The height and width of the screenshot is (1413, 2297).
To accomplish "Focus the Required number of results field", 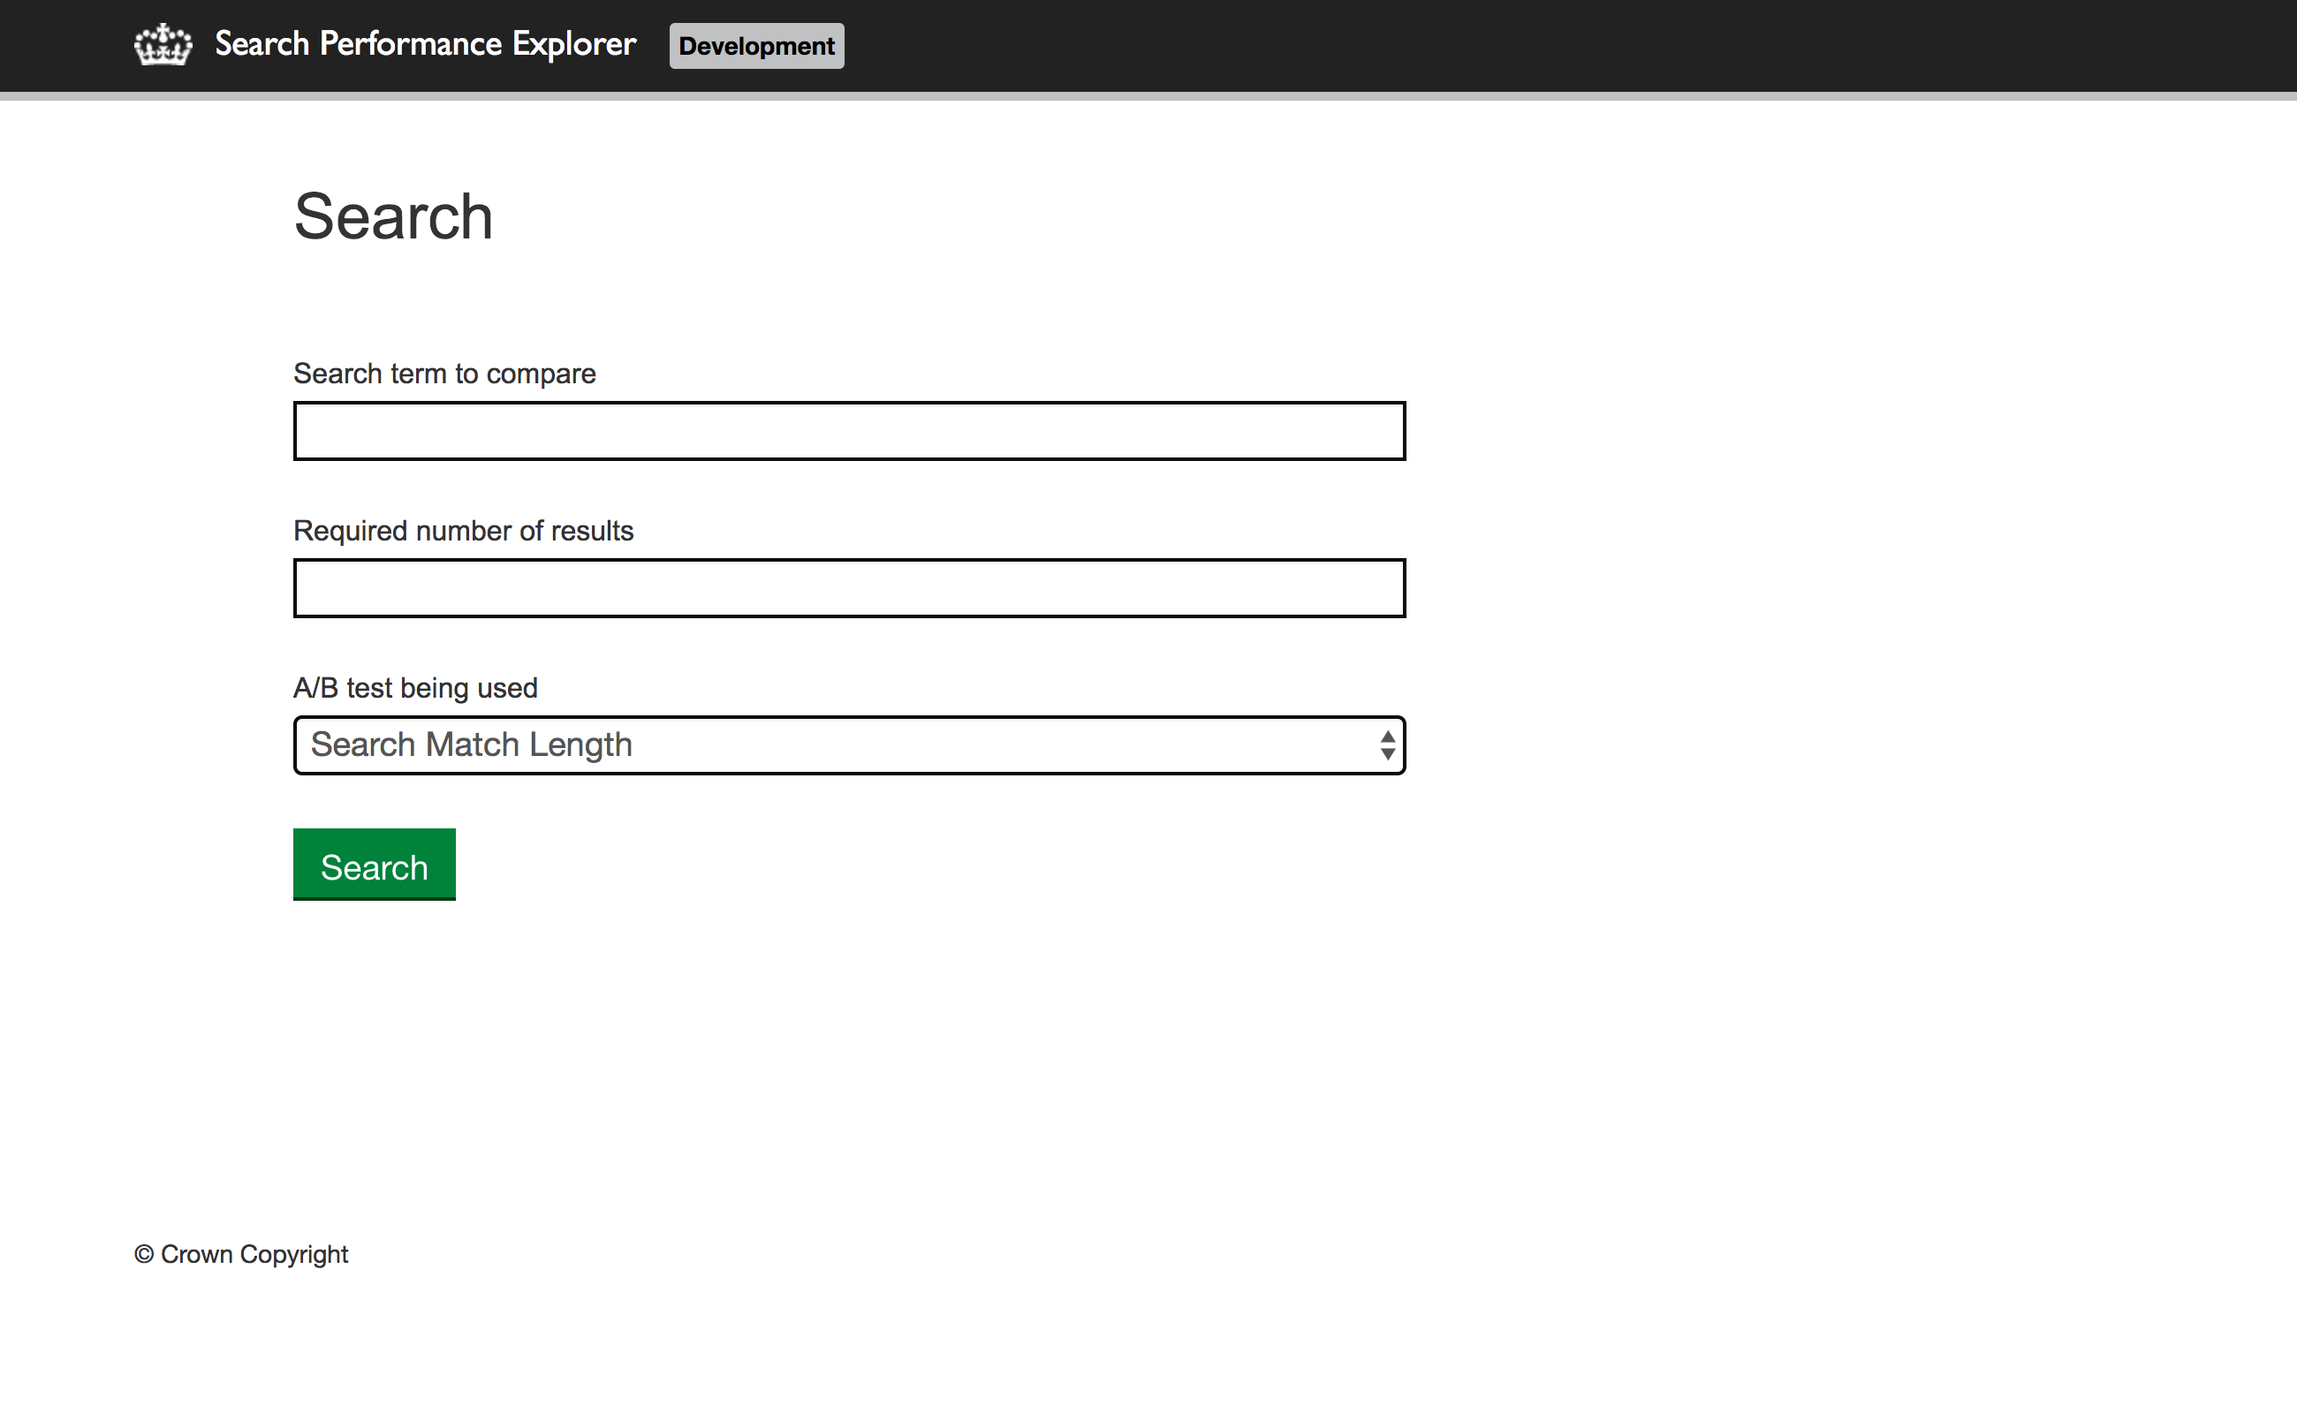I will pyautogui.click(x=848, y=588).
